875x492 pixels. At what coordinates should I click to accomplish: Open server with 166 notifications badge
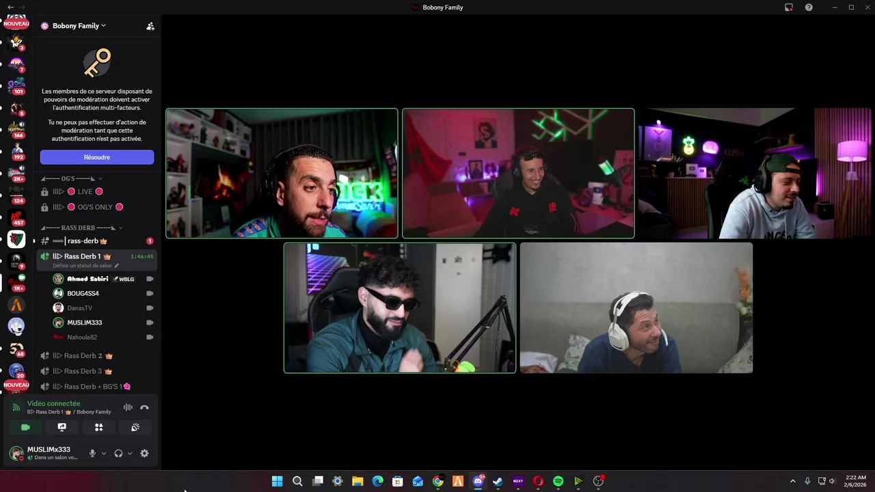click(x=16, y=130)
